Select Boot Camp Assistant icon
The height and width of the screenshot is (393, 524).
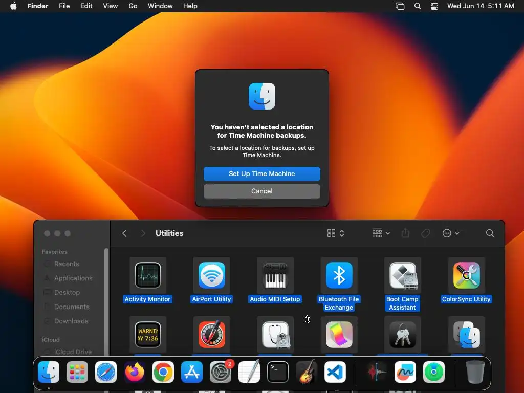pyautogui.click(x=402, y=275)
